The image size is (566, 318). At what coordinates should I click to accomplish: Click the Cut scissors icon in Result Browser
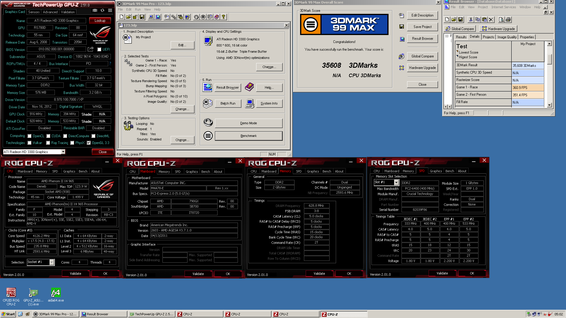pyautogui.click(x=471, y=20)
